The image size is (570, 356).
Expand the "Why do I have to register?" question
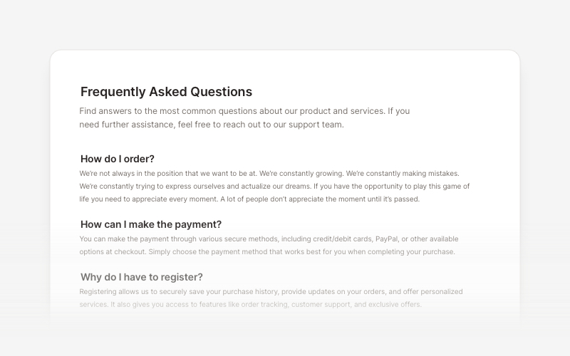pyautogui.click(x=142, y=277)
